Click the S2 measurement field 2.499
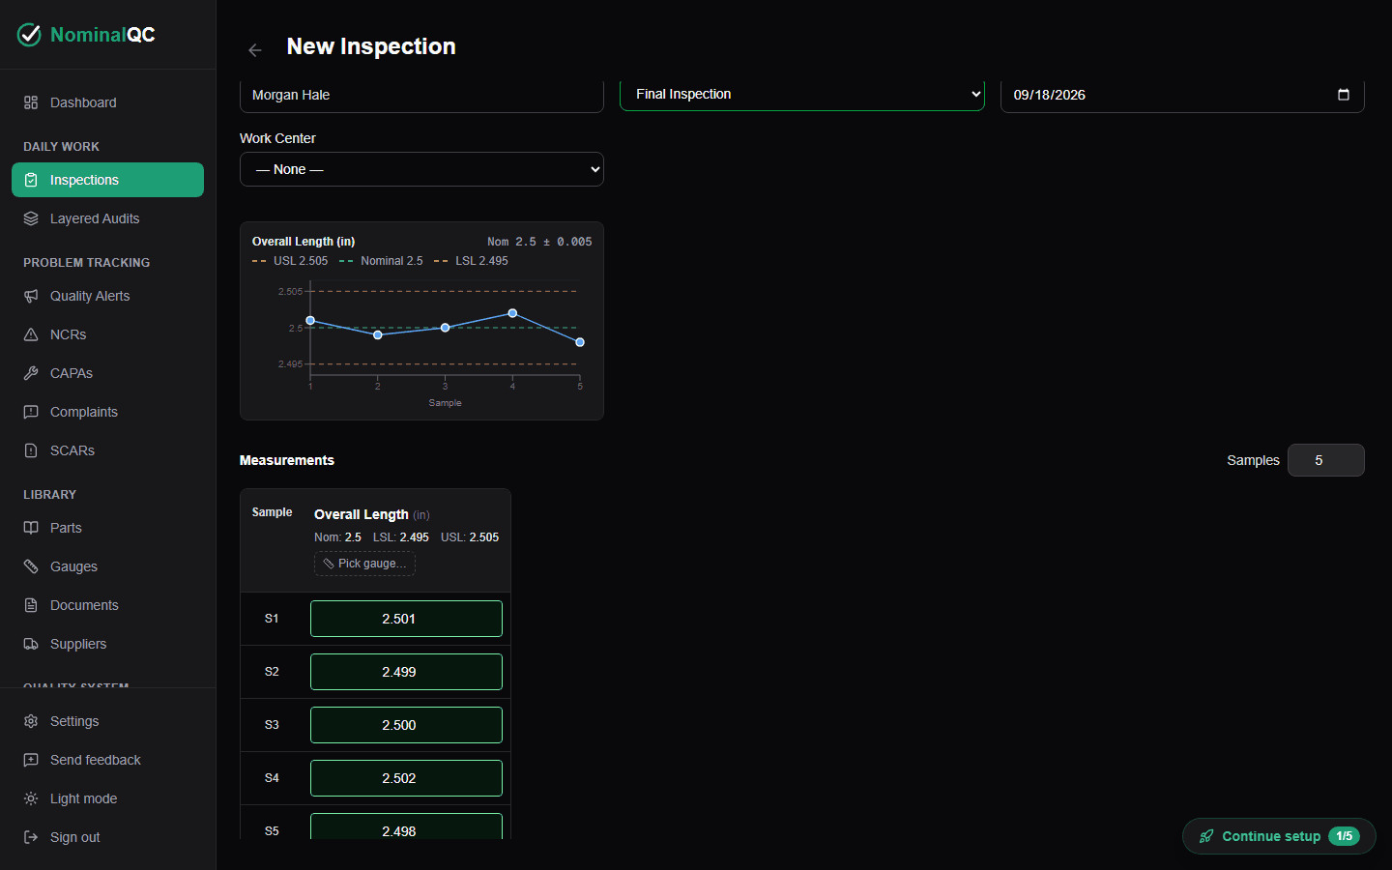 406,672
